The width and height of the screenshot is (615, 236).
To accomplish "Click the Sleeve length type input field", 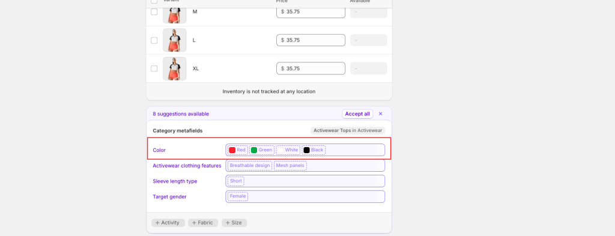I will 305,181.
